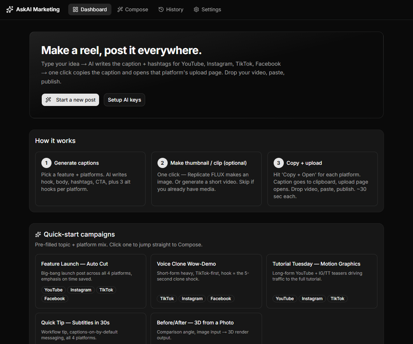
Task: Click 'Pick a feature + platforms' description text
Action: (86, 182)
